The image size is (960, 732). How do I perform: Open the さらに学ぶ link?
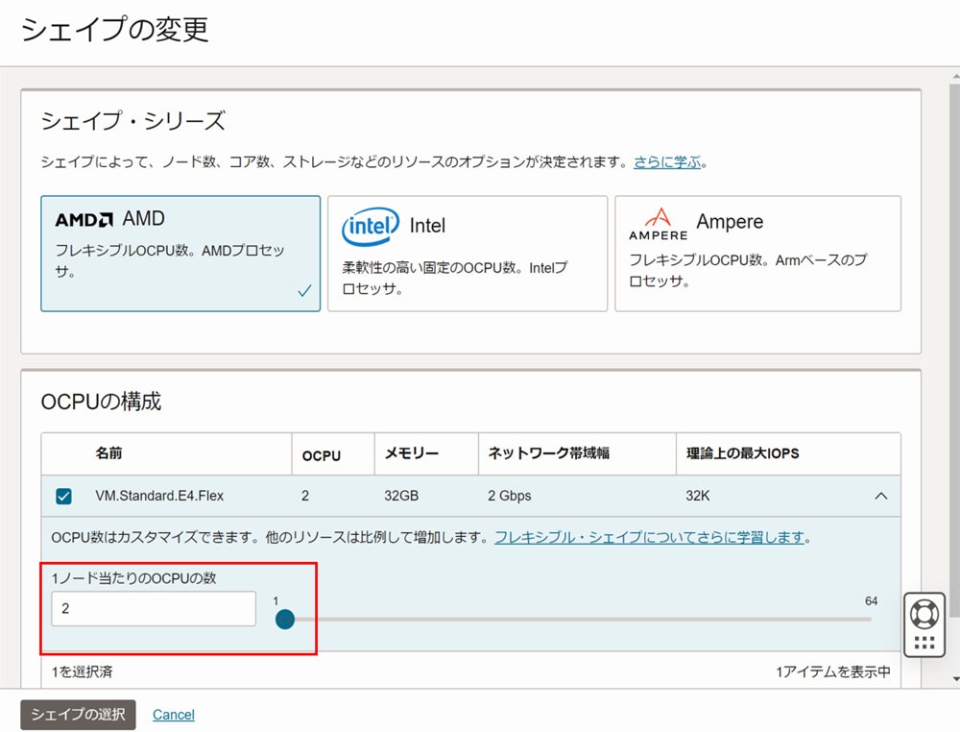[667, 162]
